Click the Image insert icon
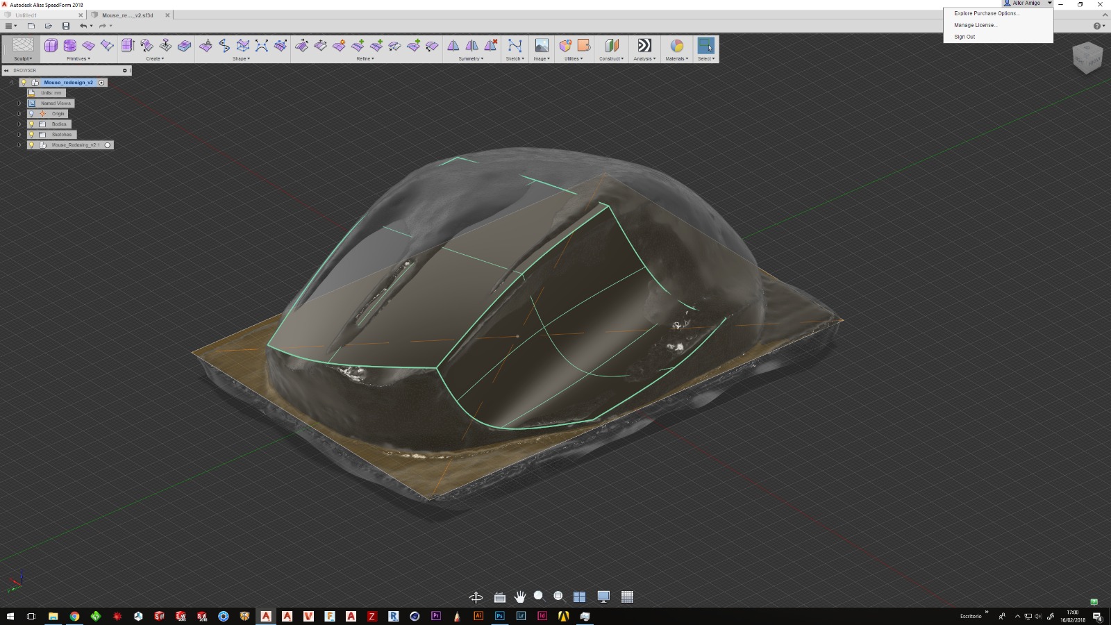The image size is (1111, 625). [x=541, y=46]
